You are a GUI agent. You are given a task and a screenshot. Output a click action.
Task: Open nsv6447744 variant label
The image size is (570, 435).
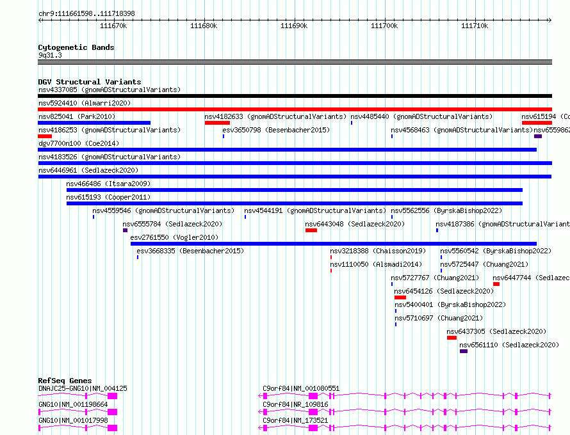[x=531, y=278]
